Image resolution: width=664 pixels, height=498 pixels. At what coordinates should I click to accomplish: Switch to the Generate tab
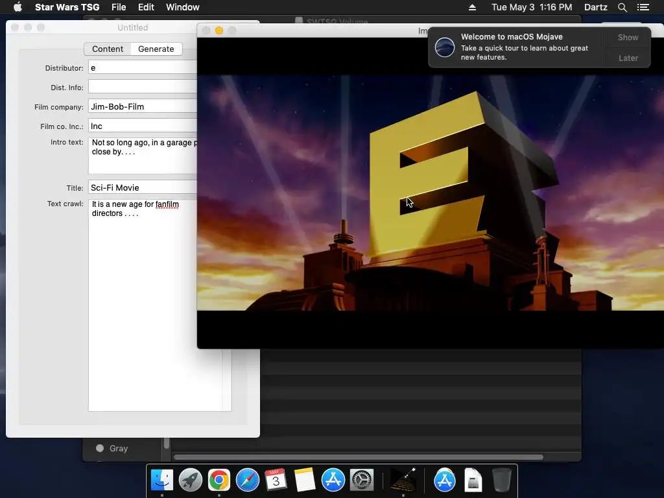click(156, 49)
